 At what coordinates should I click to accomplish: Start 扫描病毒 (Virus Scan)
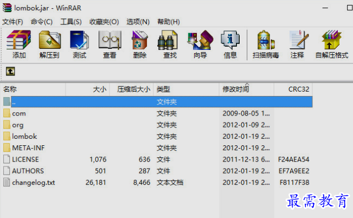coord(266,40)
